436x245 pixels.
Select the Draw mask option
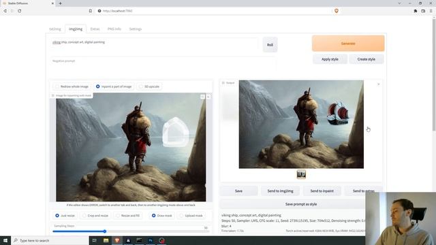pos(162,216)
